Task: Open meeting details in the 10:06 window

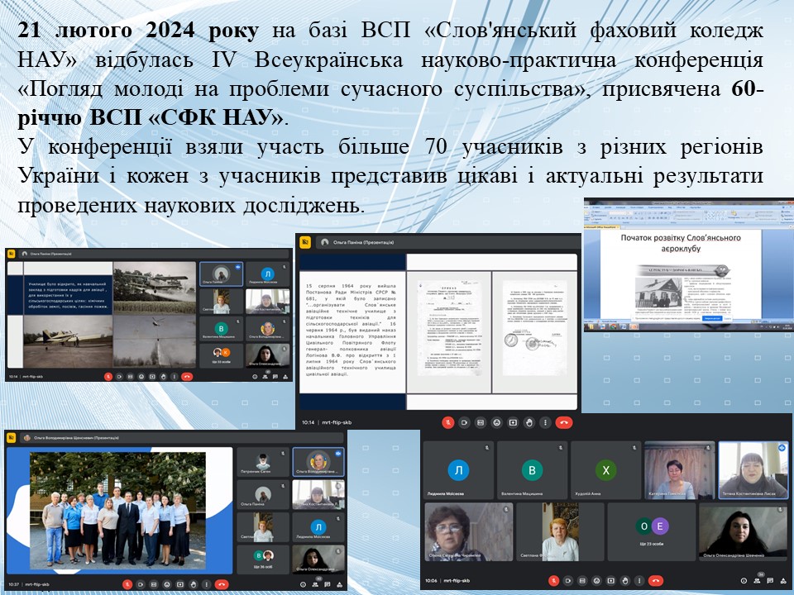Action: pos(744,581)
